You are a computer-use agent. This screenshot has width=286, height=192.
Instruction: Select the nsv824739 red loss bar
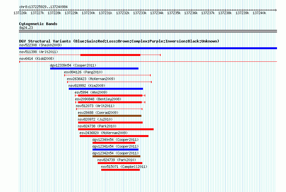[x=120, y=163]
